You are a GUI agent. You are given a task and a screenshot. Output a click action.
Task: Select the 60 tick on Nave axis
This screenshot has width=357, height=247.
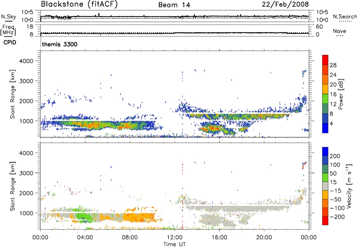[319, 27]
